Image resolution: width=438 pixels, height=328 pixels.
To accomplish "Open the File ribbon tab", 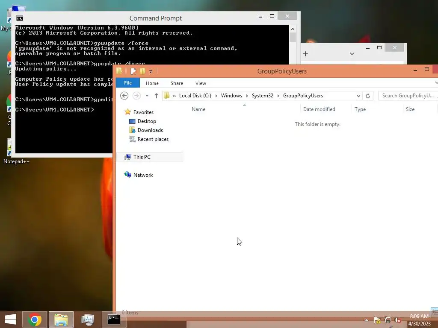I will (x=128, y=83).
